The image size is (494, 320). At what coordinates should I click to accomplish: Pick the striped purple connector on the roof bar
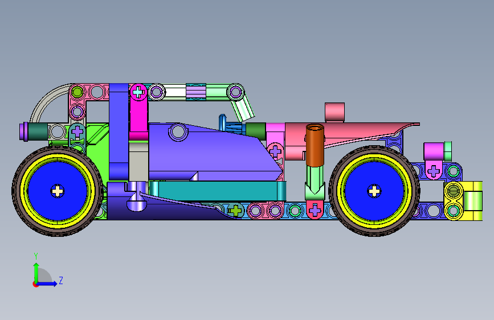195,92
